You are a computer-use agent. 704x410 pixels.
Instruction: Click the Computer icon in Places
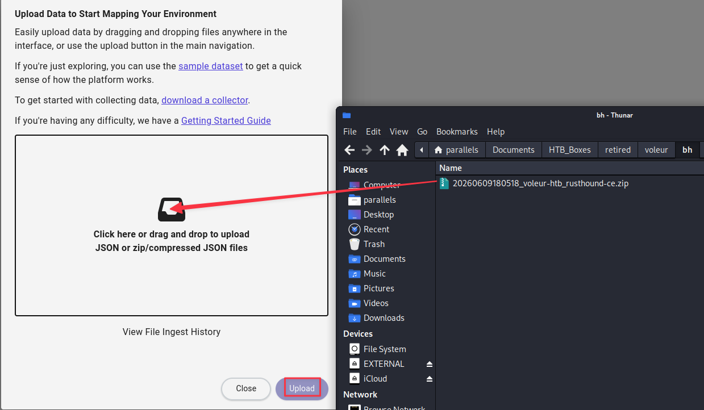354,185
